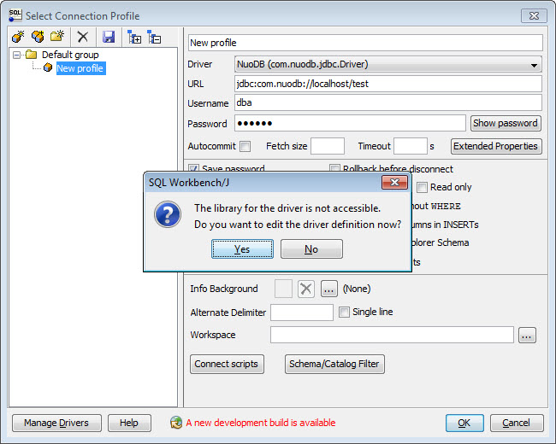Viewport: 556px width, 444px height.
Task: Collapse the Default group tree node
Action: click(x=16, y=55)
